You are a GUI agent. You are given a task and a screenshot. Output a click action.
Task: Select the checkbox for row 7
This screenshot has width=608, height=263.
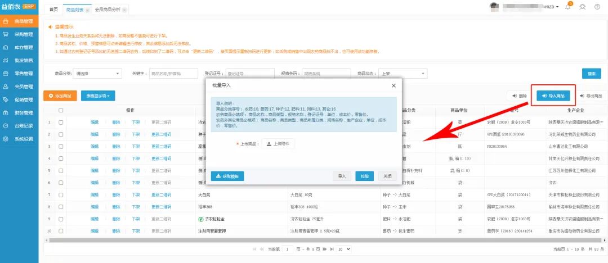coord(61,195)
